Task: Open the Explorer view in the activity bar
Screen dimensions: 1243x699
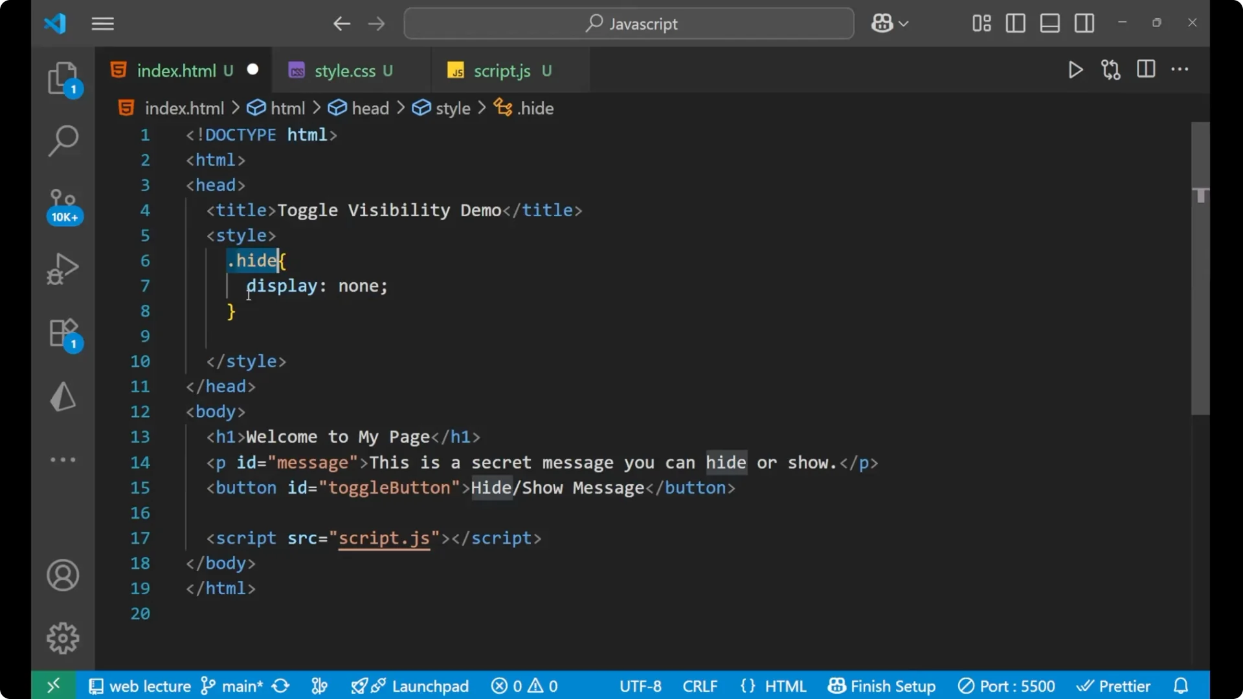Action: click(63, 78)
